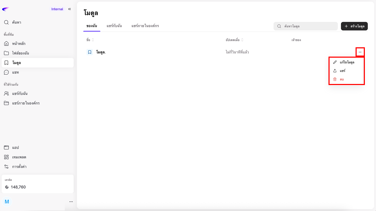Click the M user avatar

pos(7,202)
